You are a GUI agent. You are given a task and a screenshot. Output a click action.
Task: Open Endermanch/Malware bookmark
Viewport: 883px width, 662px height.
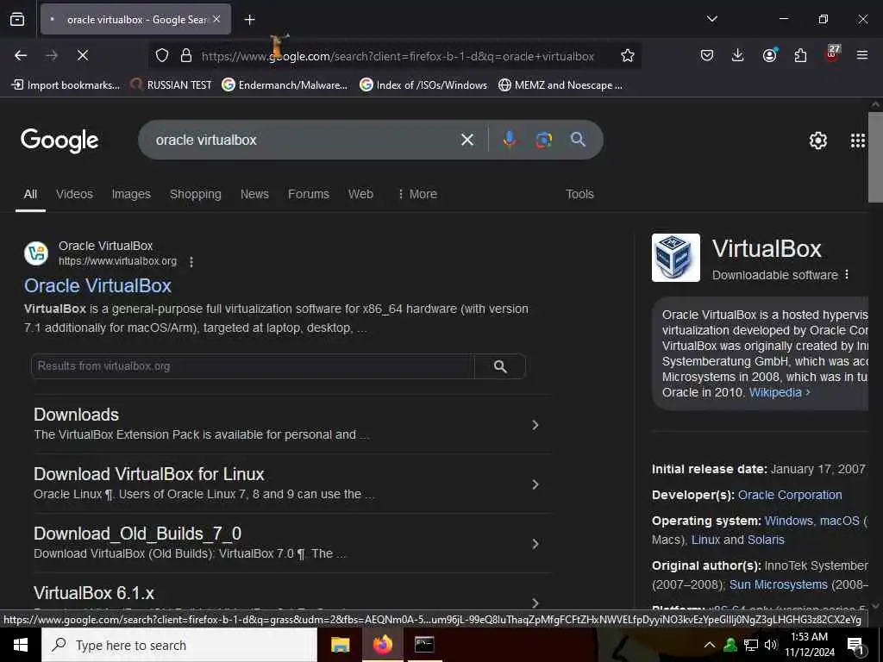pyautogui.click(x=285, y=85)
